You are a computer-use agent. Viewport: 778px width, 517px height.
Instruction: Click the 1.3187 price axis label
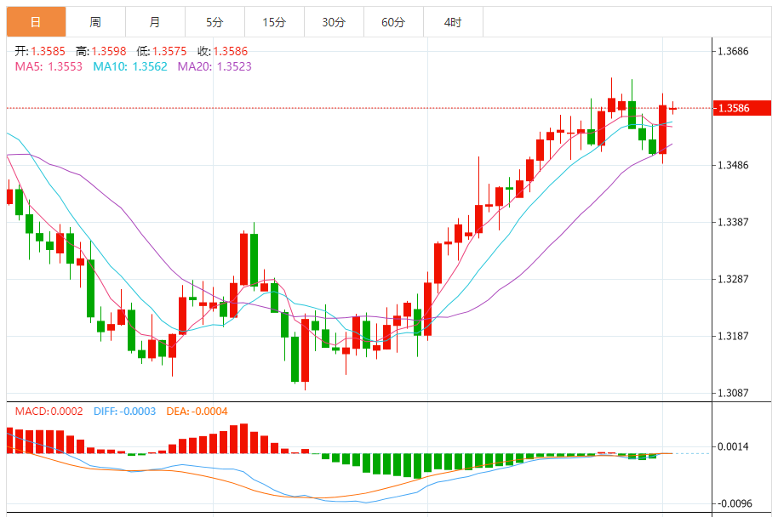pos(734,336)
